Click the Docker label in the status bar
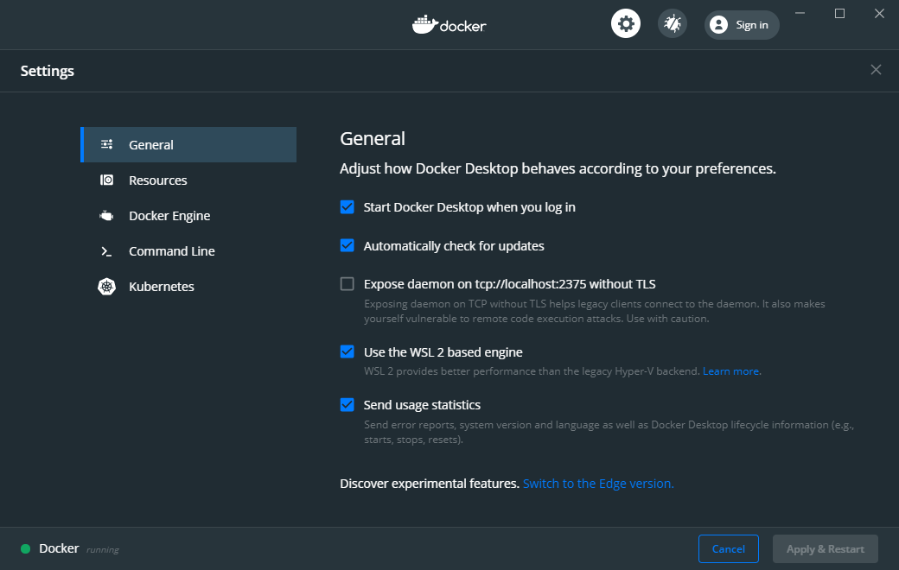Screen dimensions: 899x570 (59, 548)
